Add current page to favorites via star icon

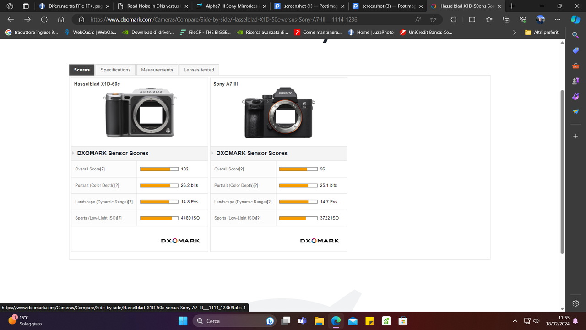(x=433, y=19)
